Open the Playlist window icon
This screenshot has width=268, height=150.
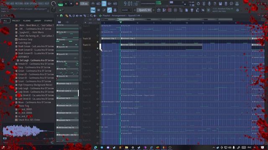(159, 10)
